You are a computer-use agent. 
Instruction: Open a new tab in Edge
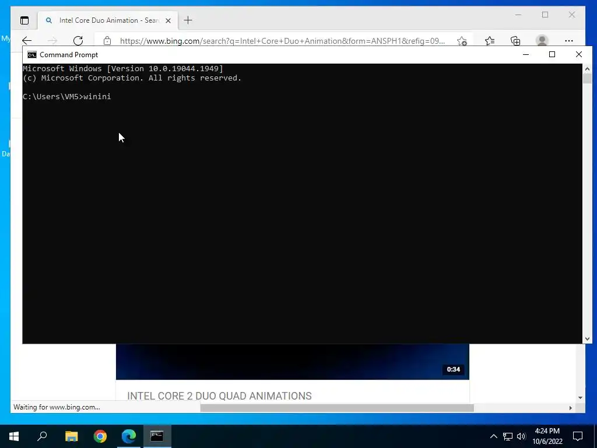point(188,20)
